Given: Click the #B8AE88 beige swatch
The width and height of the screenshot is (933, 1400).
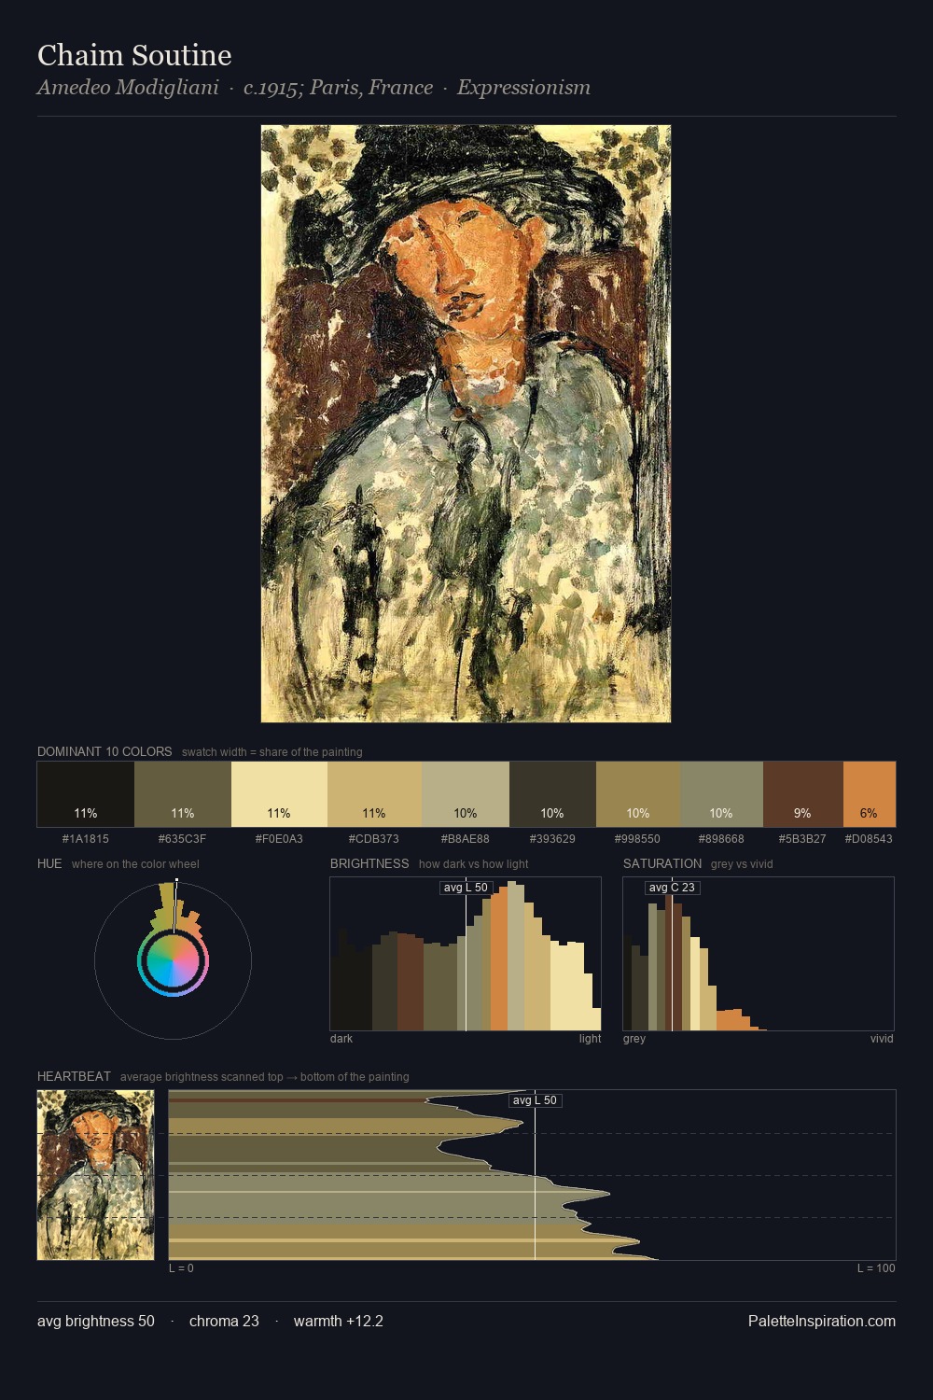Looking at the screenshot, I should click(466, 794).
